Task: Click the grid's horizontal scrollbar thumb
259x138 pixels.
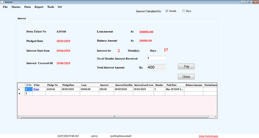Action: coord(115,117)
